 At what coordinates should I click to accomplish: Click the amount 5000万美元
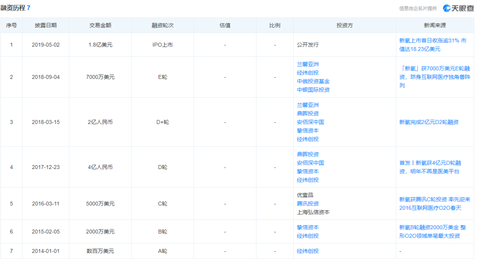tap(100, 204)
